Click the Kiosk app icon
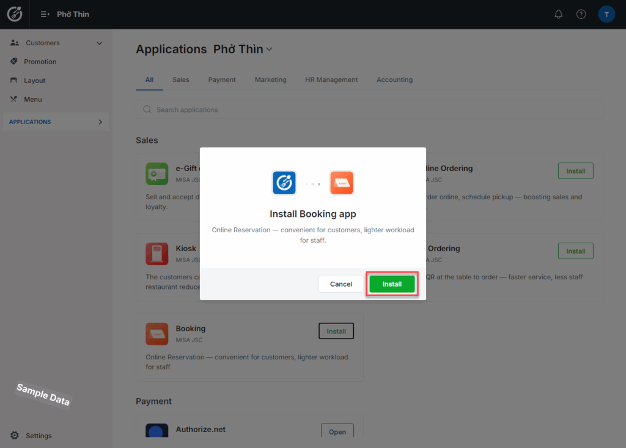The width and height of the screenshot is (626, 448). [x=156, y=254]
